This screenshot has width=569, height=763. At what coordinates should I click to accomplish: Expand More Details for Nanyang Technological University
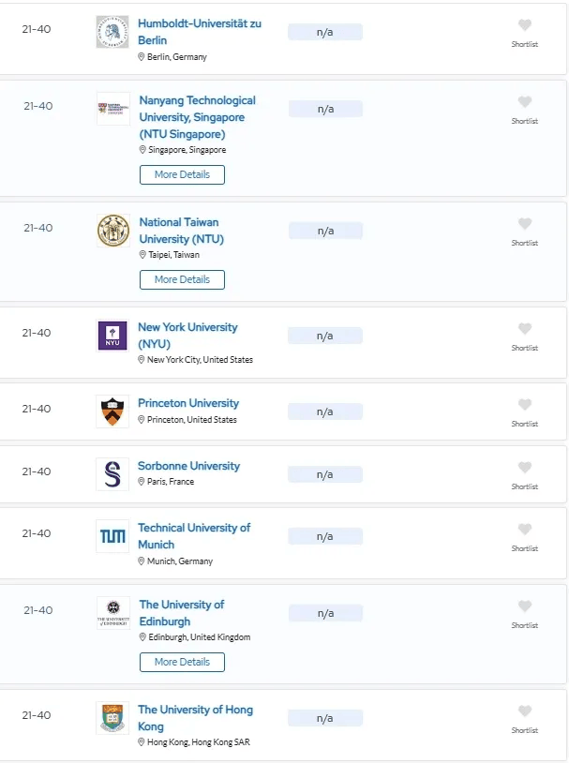182,174
